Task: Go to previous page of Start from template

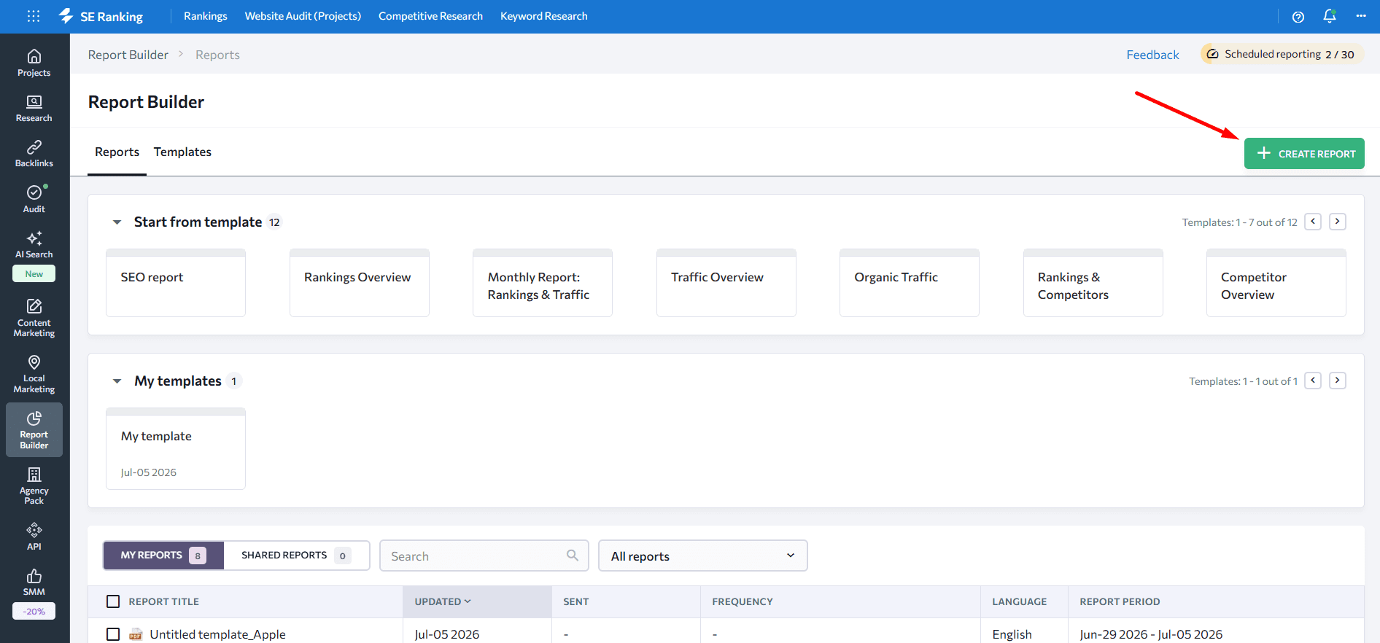Action: click(1313, 222)
